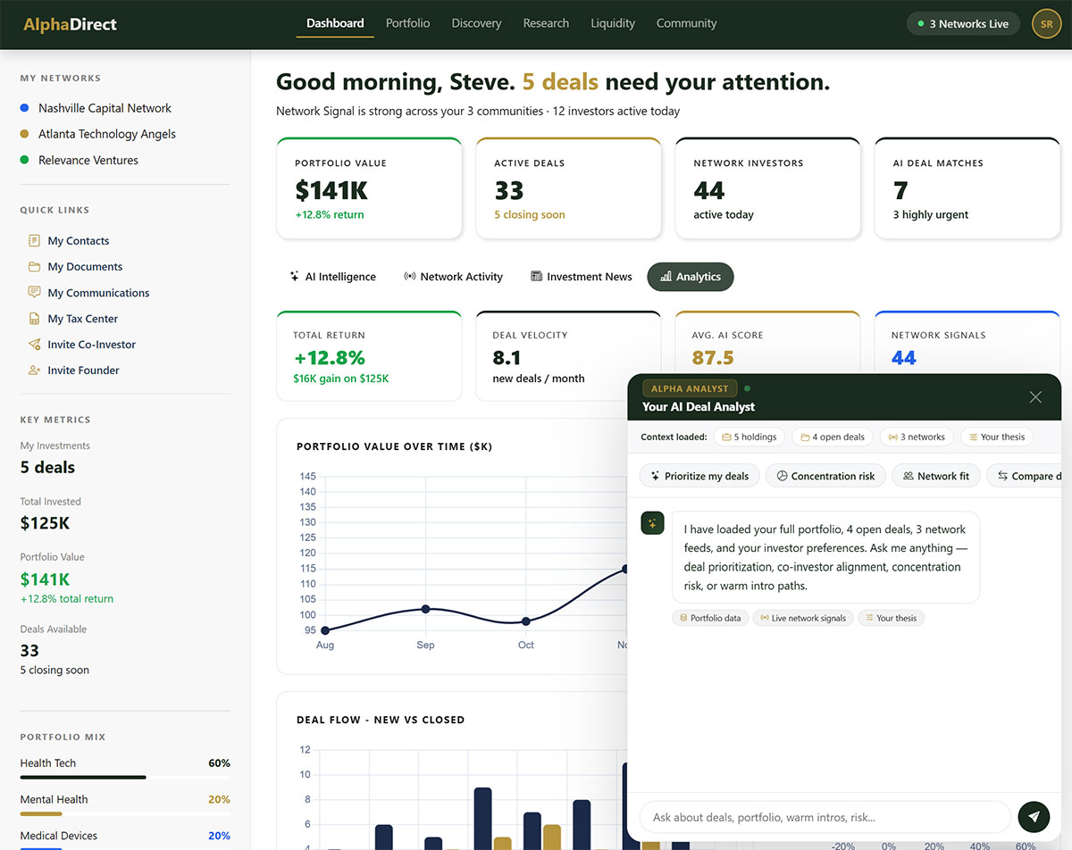Screen dimensions: 1072x850
Task: Click the AI Deal Matches 7 card
Action: tap(967, 188)
